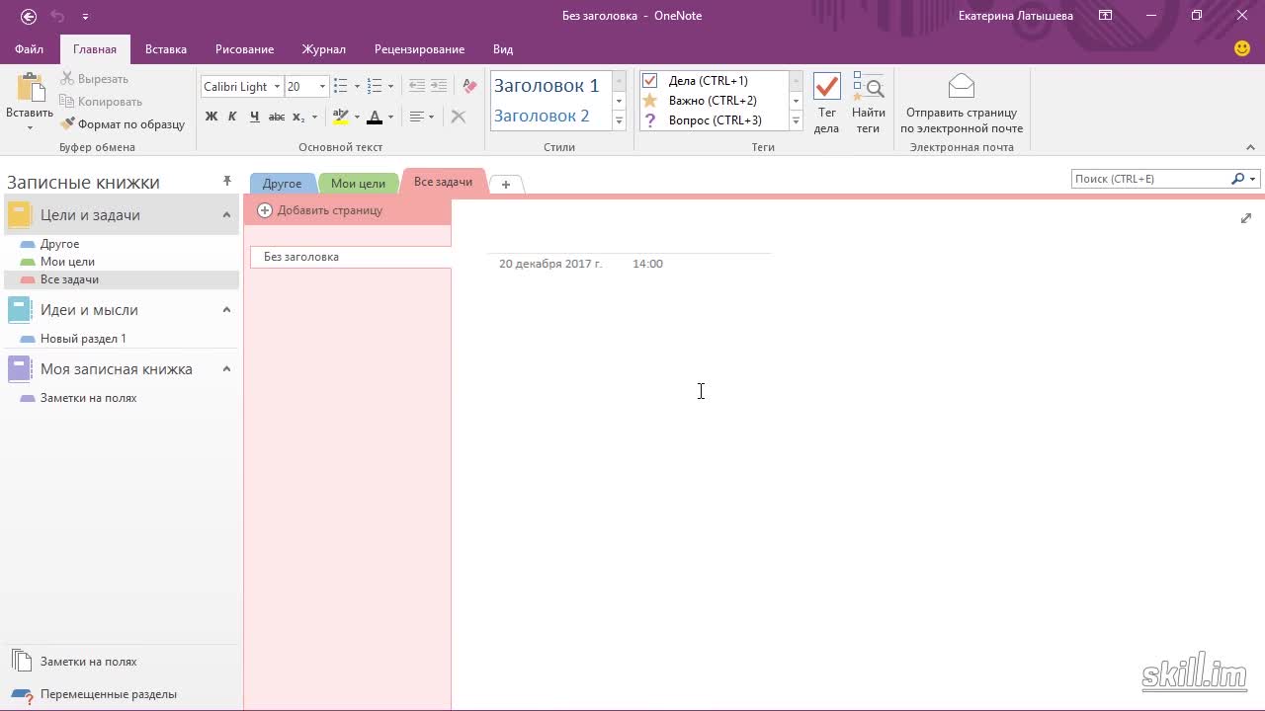Collapse the Идеи и мысли notebook
This screenshot has height=711, width=1265.
(226, 310)
